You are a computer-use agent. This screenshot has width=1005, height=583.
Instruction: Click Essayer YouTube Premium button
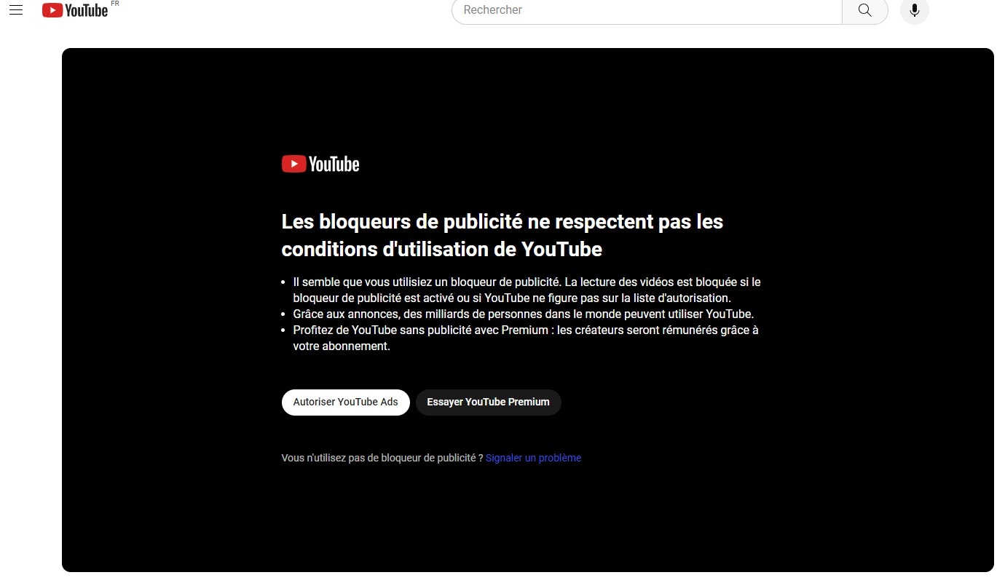click(489, 402)
